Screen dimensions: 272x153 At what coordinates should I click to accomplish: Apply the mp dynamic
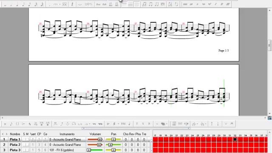click(204, 4)
